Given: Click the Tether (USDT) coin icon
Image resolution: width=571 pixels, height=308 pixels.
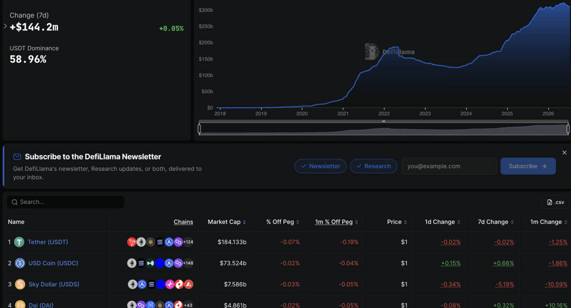Looking at the screenshot, I should point(19,242).
